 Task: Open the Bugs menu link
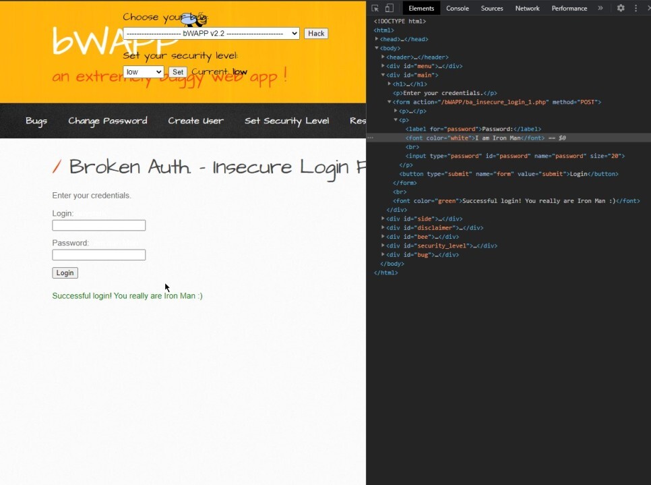tap(36, 121)
